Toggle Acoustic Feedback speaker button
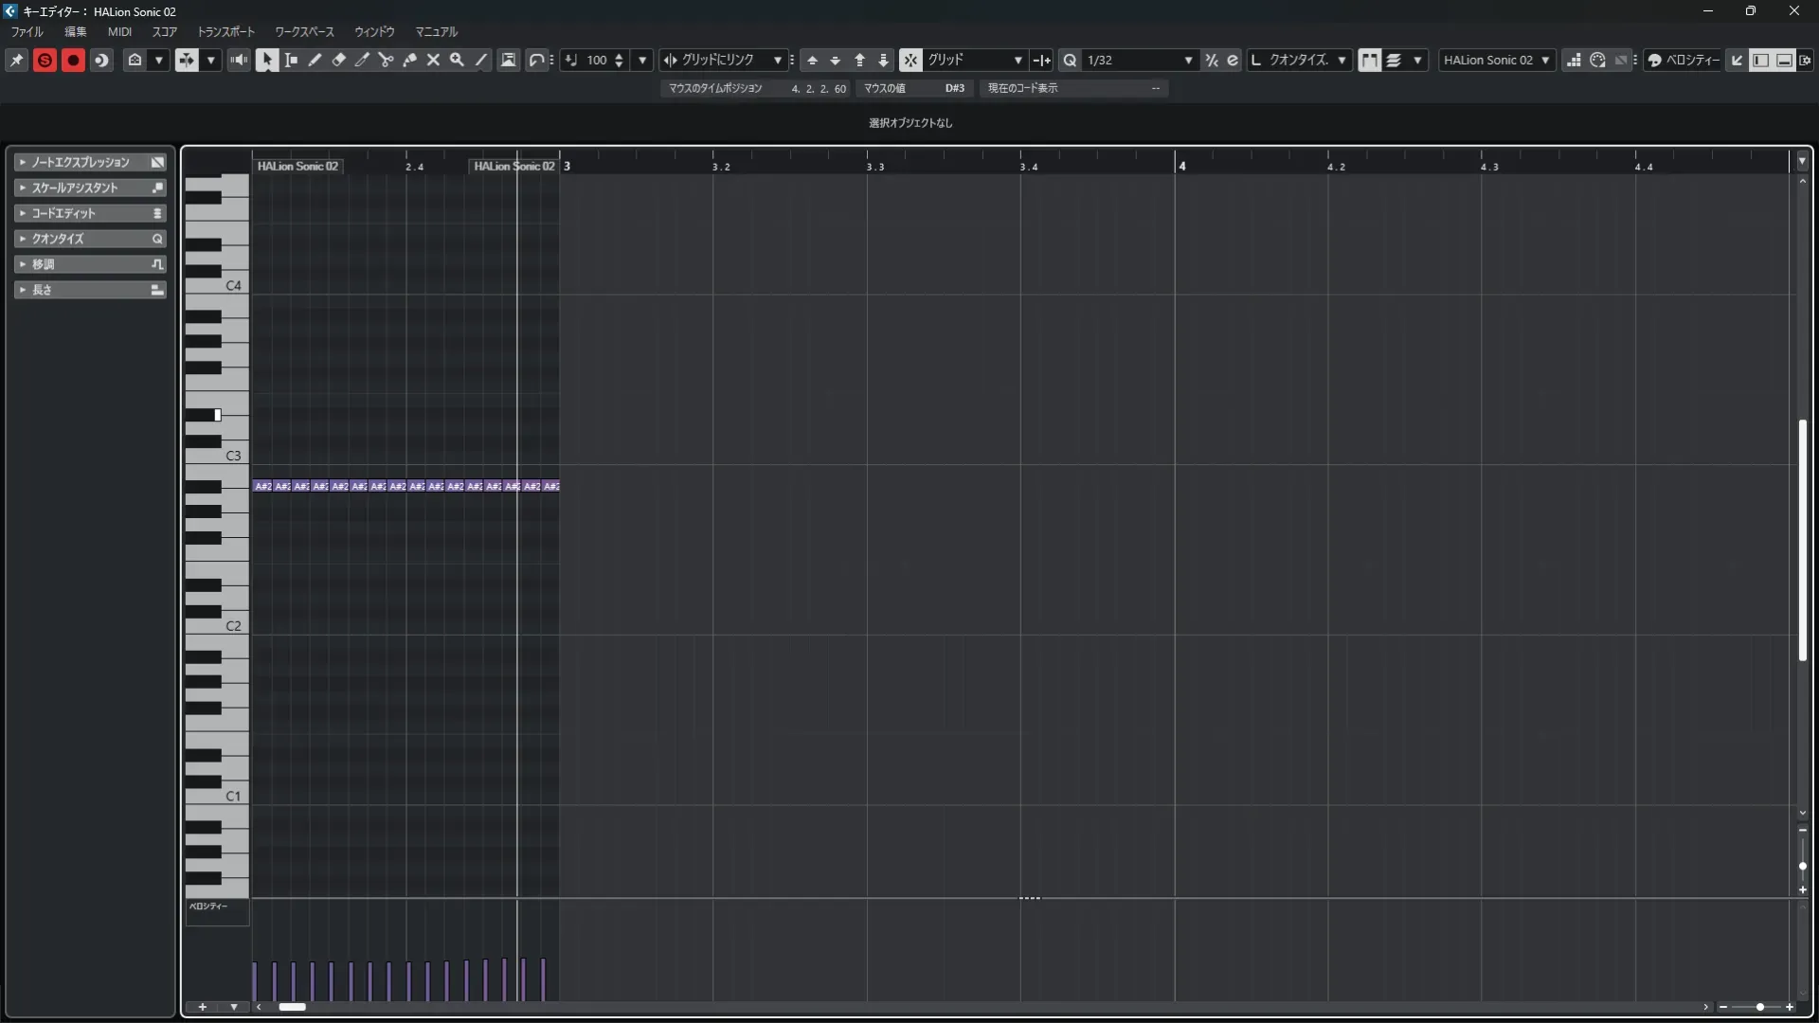 point(239,60)
